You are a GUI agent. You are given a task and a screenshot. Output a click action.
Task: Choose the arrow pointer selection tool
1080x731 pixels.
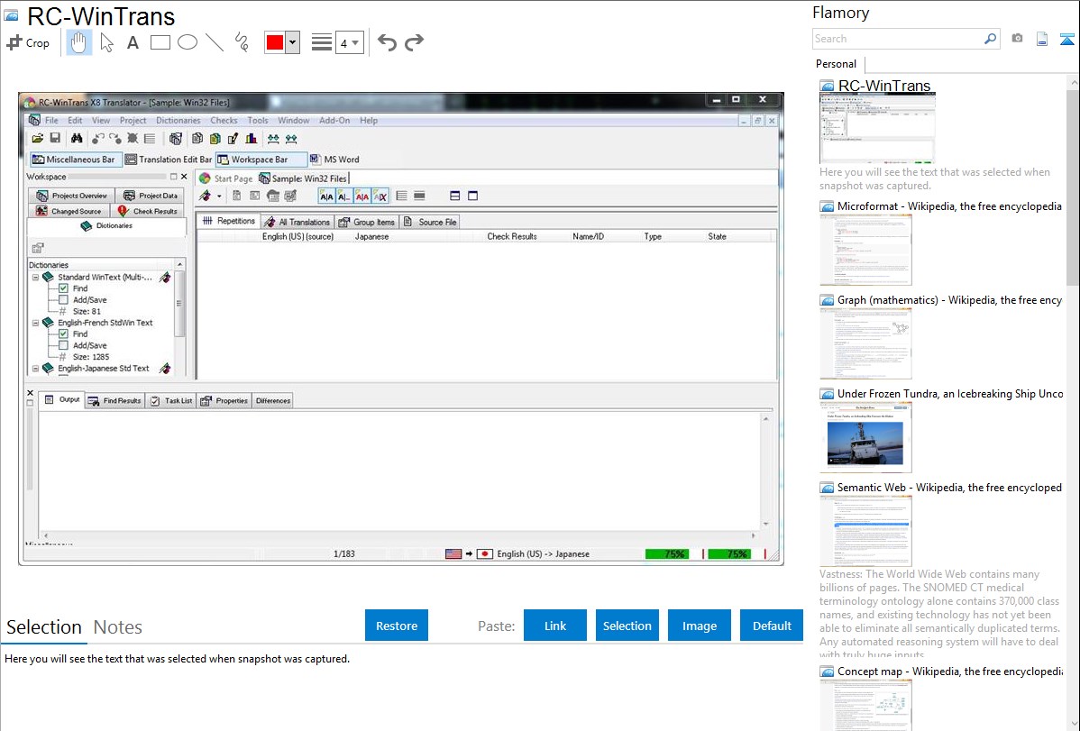click(x=106, y=42)
